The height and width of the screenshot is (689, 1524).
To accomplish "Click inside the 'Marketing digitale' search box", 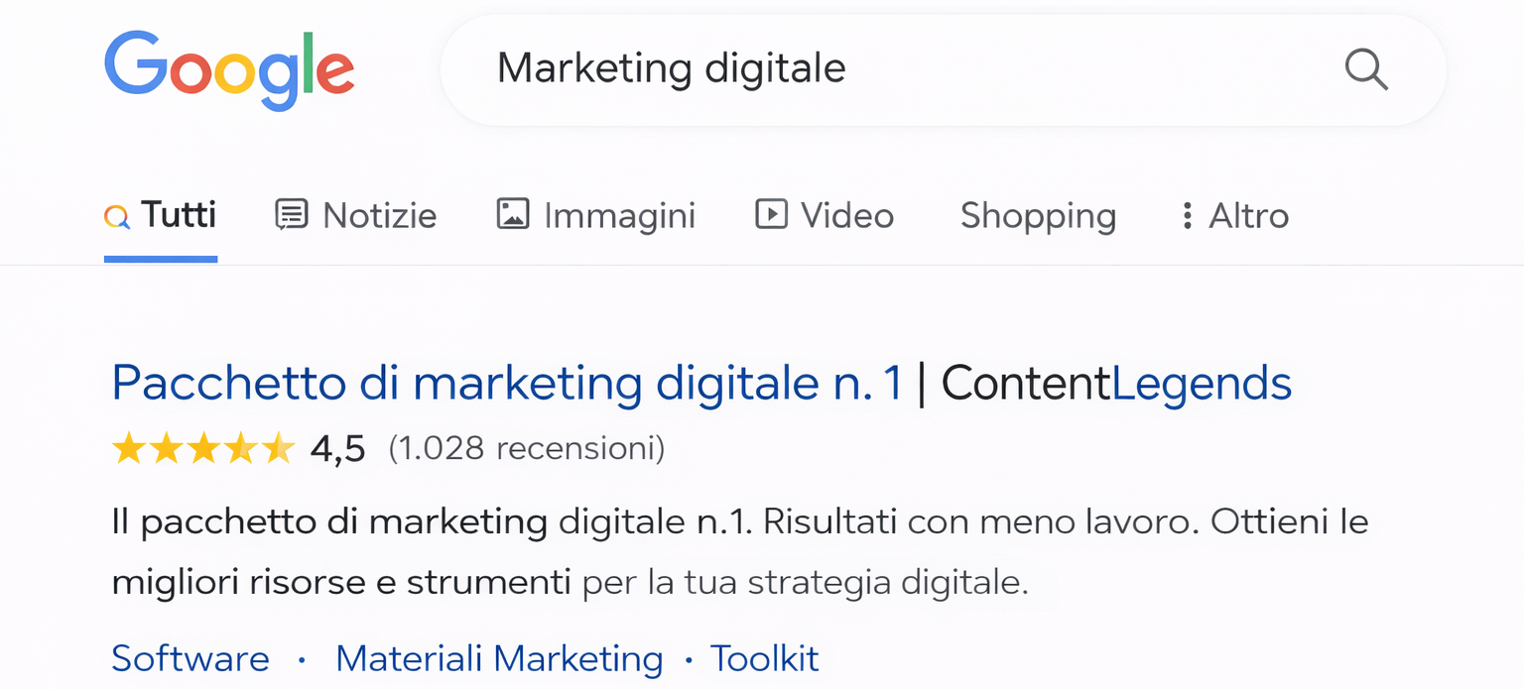I will coord(893,69).
